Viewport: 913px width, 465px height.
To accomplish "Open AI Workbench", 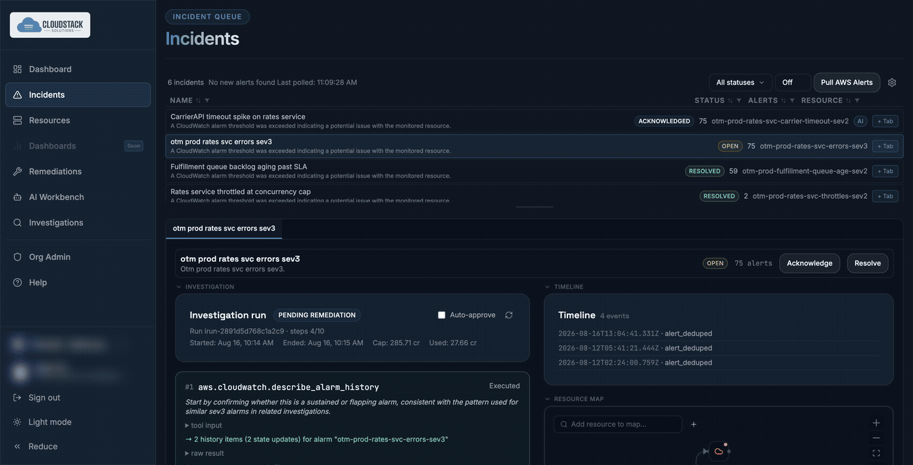I will (78, 197).
